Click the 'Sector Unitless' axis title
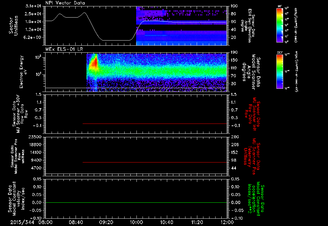Screen dimensions: 328x226 [13, 26]
